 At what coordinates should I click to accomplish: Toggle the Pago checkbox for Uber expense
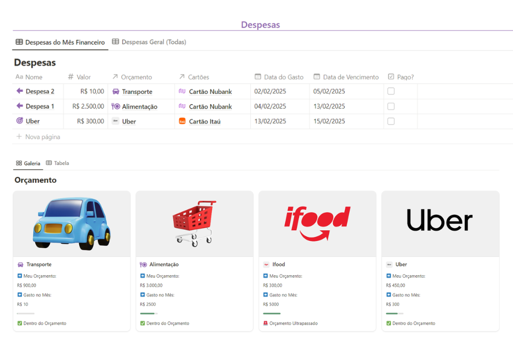391,121
